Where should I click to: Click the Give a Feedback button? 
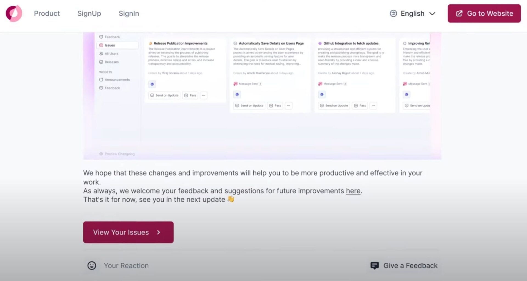tap(404, 265)
